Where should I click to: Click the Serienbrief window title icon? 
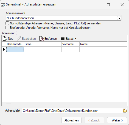pyautogui.click(x=3, y=5)
